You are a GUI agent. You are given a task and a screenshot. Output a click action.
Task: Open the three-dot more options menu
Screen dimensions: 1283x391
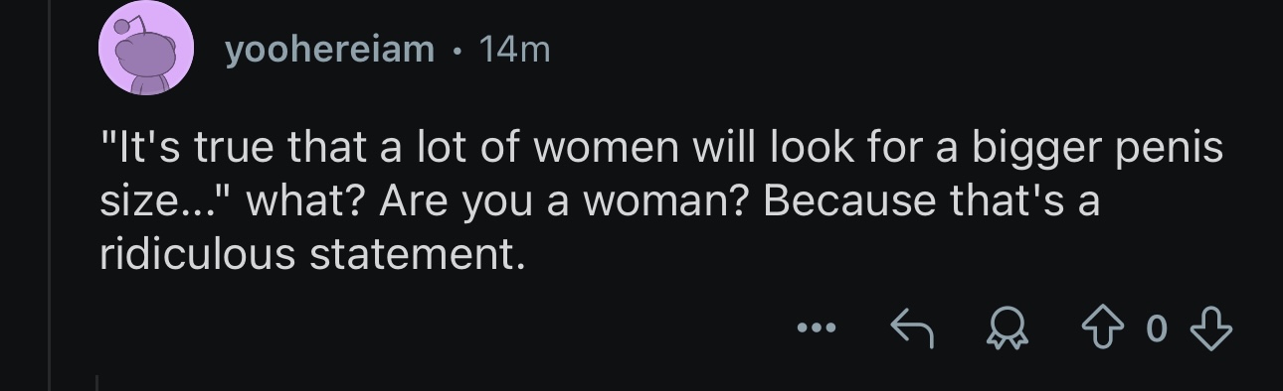click(x=817, y=328)
